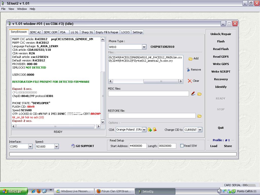Click the Read GDFS button

tap(221, 57)
